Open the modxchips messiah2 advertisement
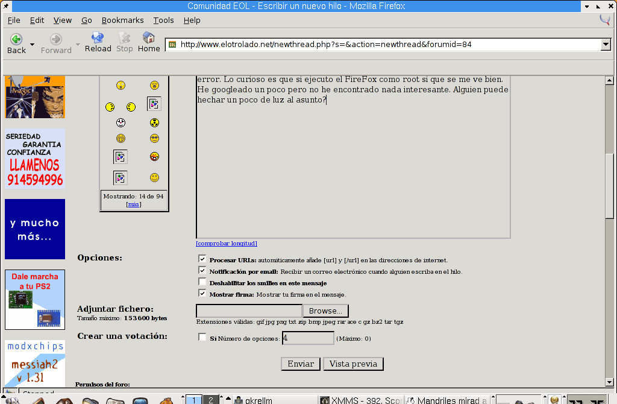Viewport: 617px width, 404px height. click(x=34, y=364)
